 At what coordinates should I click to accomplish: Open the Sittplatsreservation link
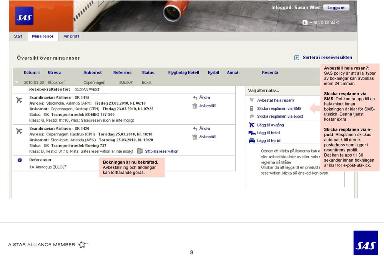tap(162, 151)
